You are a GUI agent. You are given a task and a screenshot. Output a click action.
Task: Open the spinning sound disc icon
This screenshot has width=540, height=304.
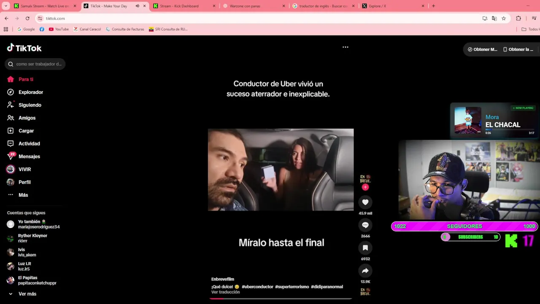pos(365,292)
